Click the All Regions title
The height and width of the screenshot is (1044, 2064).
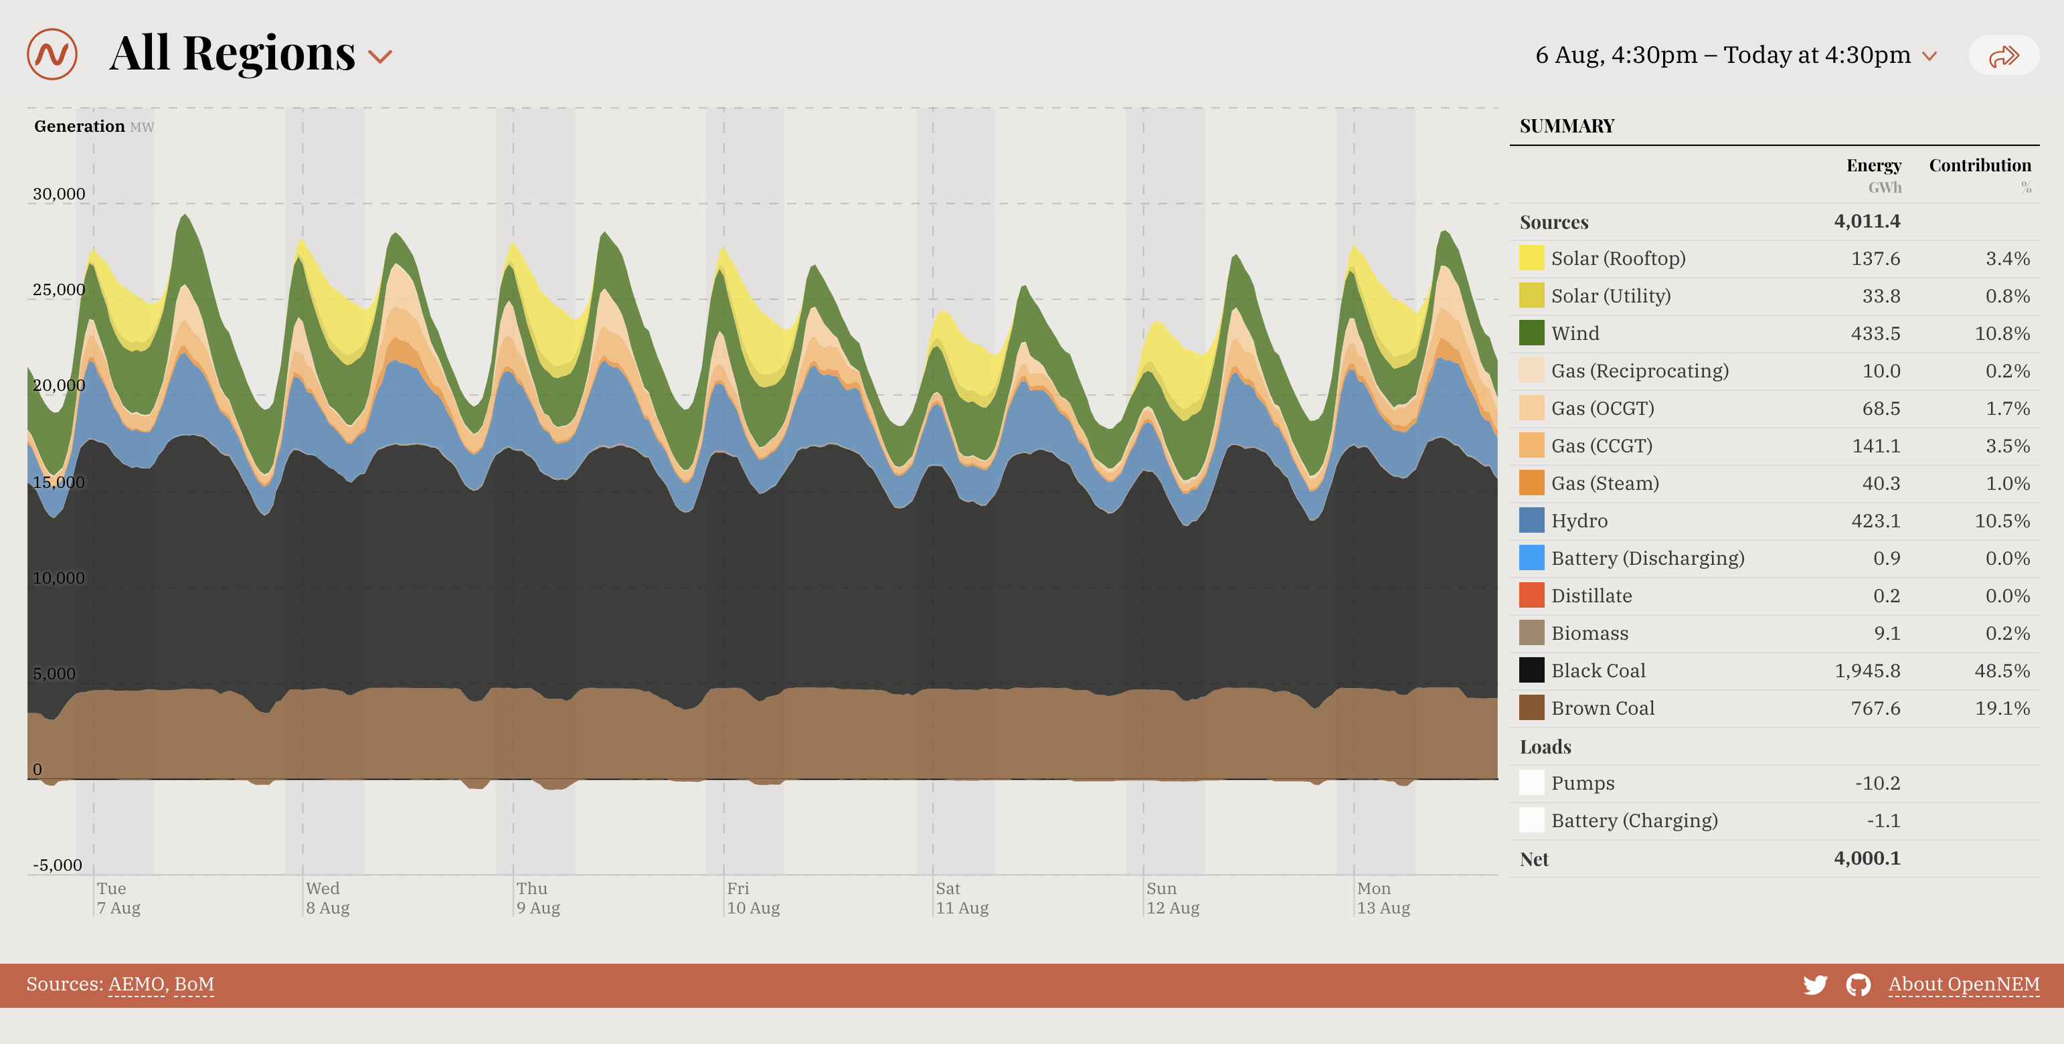click(232, 54)
